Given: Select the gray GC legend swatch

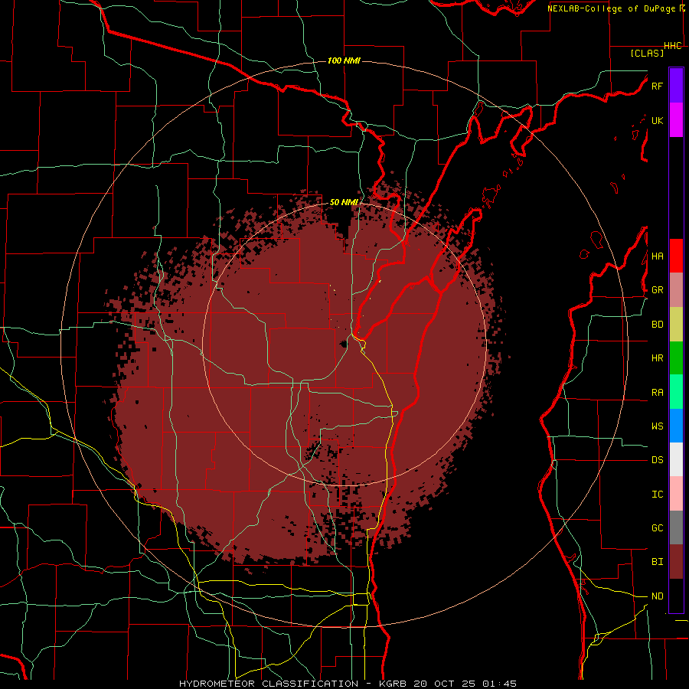Looking at the screenshot, I should click(x=676, y=527).
